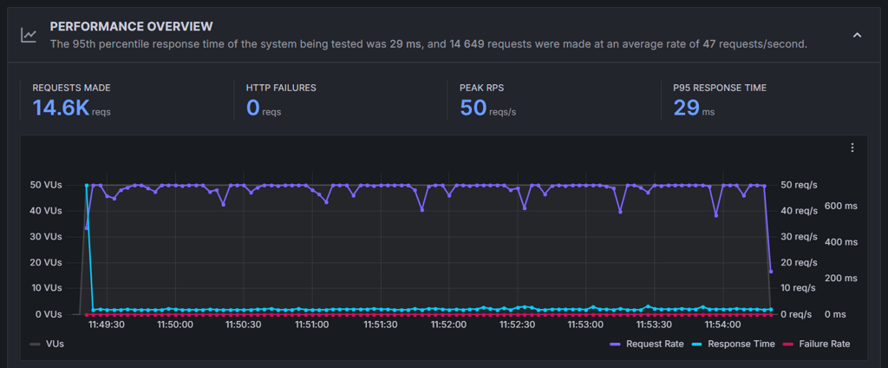This screenshot has width=888, height=368.
Task: Click the 11:53:30 time axis label
Action: [x=654, y=325]
